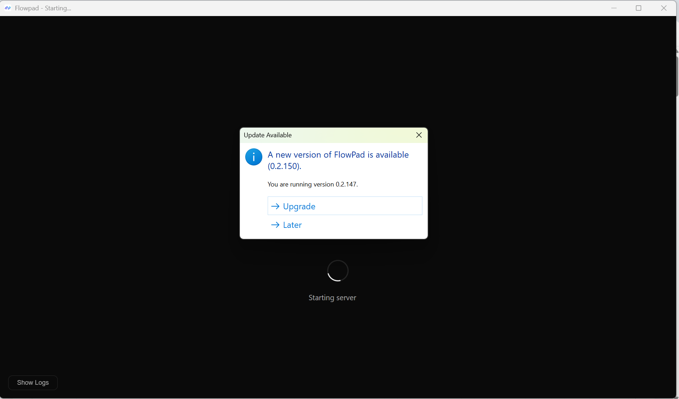This screenshot has height=399, width=679.
Task: Open the Show Logs panel
Action: click(x=33, y=383)
